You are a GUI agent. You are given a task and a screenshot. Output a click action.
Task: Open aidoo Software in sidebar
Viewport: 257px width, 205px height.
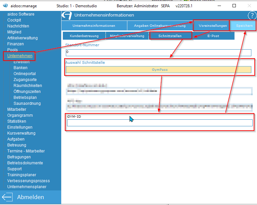tap(21, 14)
